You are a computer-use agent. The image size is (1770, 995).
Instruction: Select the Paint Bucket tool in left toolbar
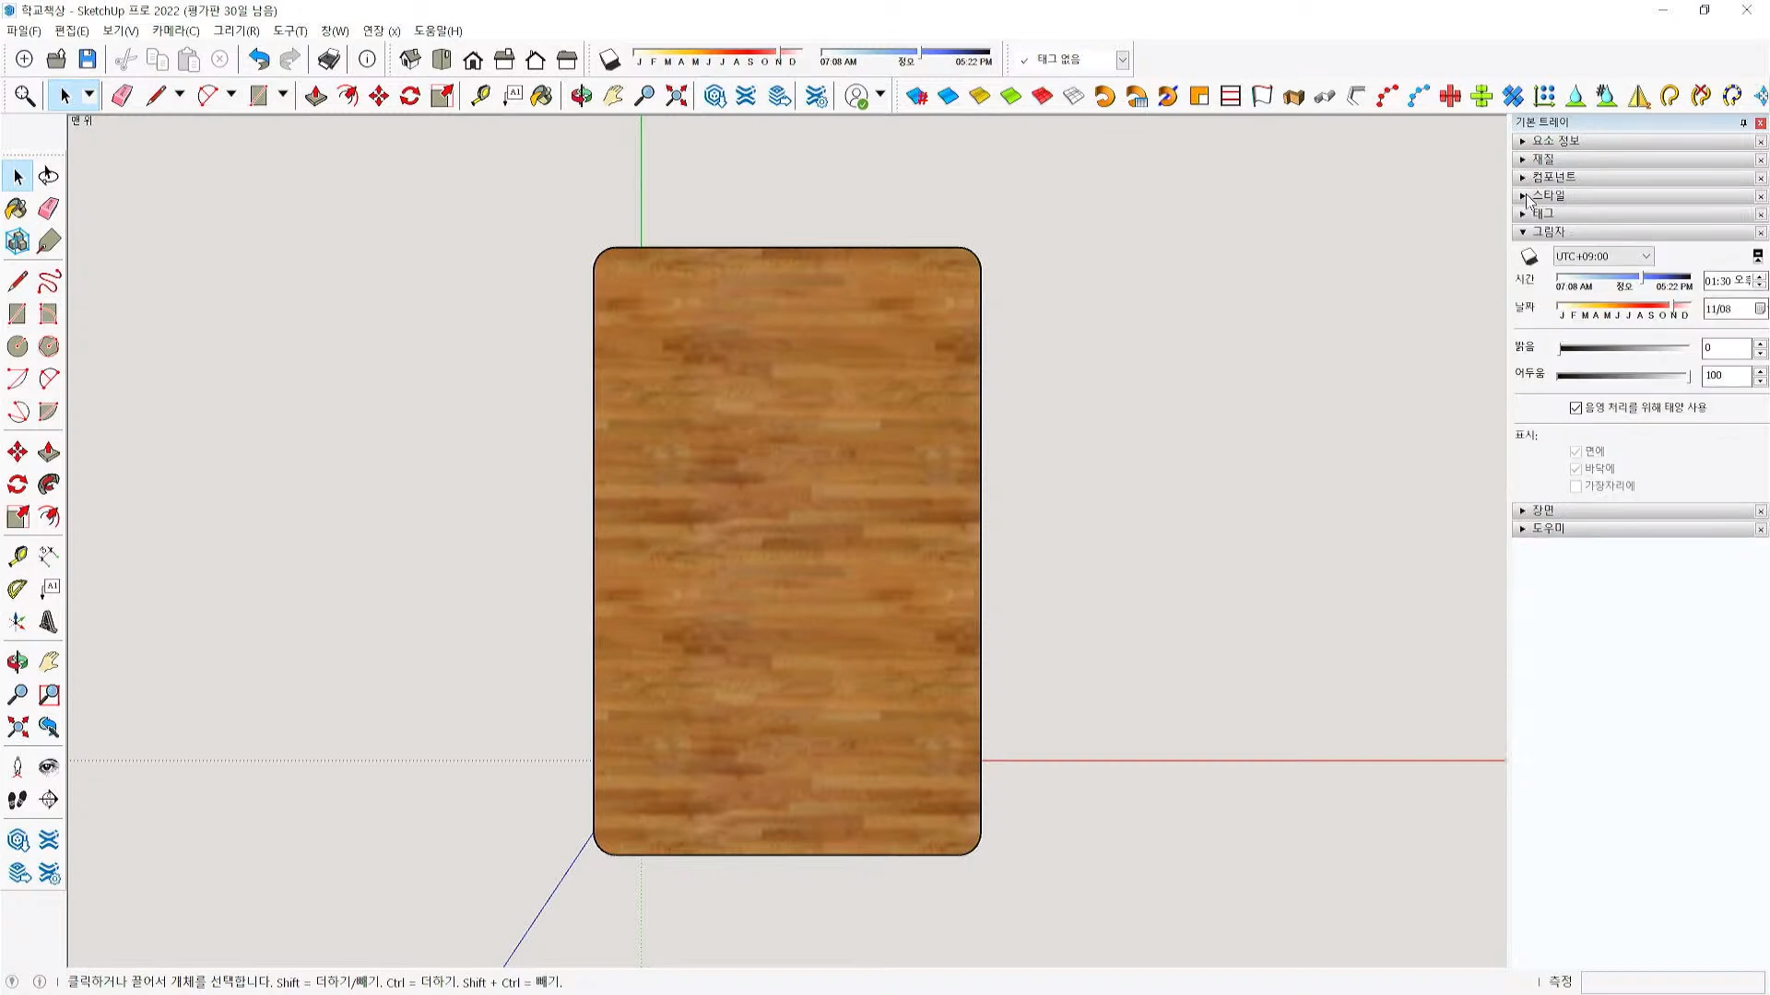point(17,209)
